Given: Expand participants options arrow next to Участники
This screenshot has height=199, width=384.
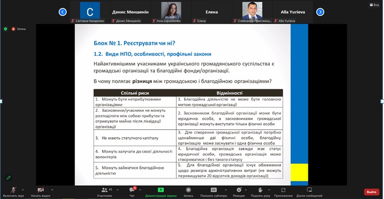Looking at the screenshot, I should coord(117,189).
